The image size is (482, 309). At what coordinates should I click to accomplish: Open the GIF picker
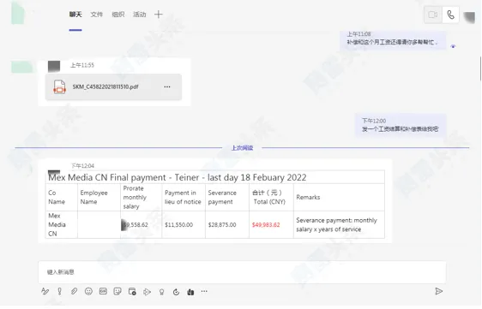(x=103, y=291)
